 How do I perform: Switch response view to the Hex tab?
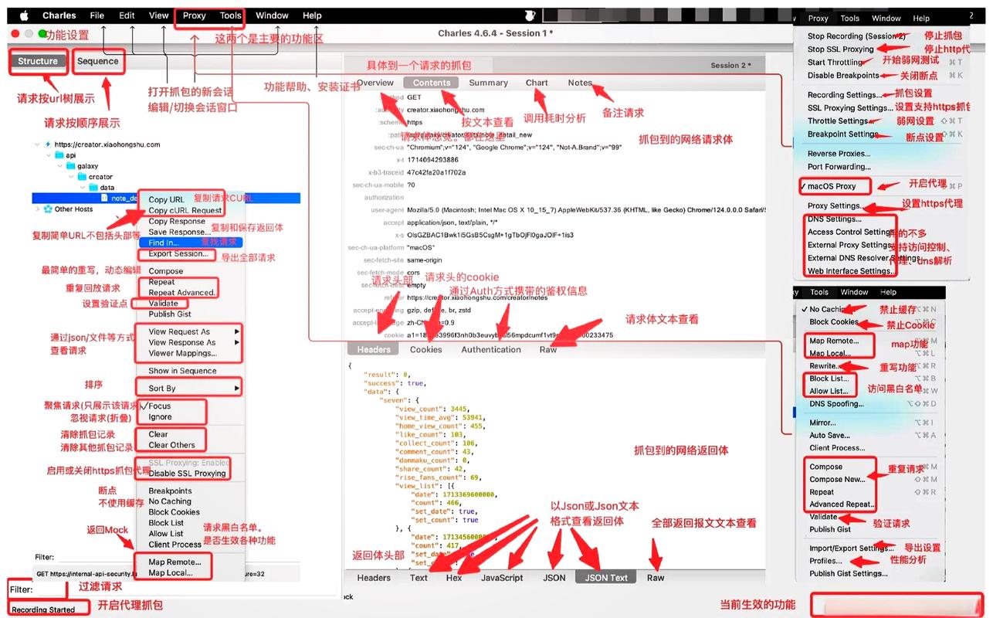(x=454, y=578)
